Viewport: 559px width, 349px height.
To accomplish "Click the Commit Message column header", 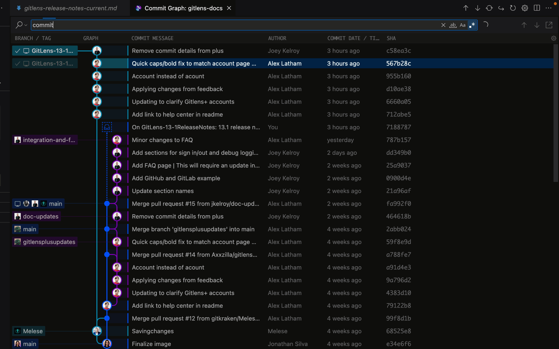I will click(x=152, y=38).
